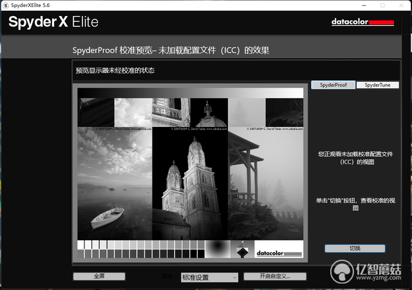This screenshot has height=290, width=412.
Task: Minimize the SpyderXElite window
Action: click(x=364, y=5)
